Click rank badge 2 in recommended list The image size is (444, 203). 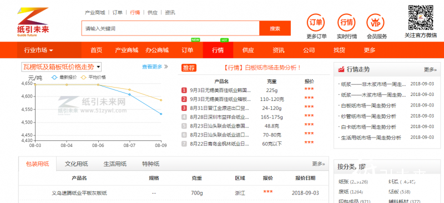(x=184, y=99)
